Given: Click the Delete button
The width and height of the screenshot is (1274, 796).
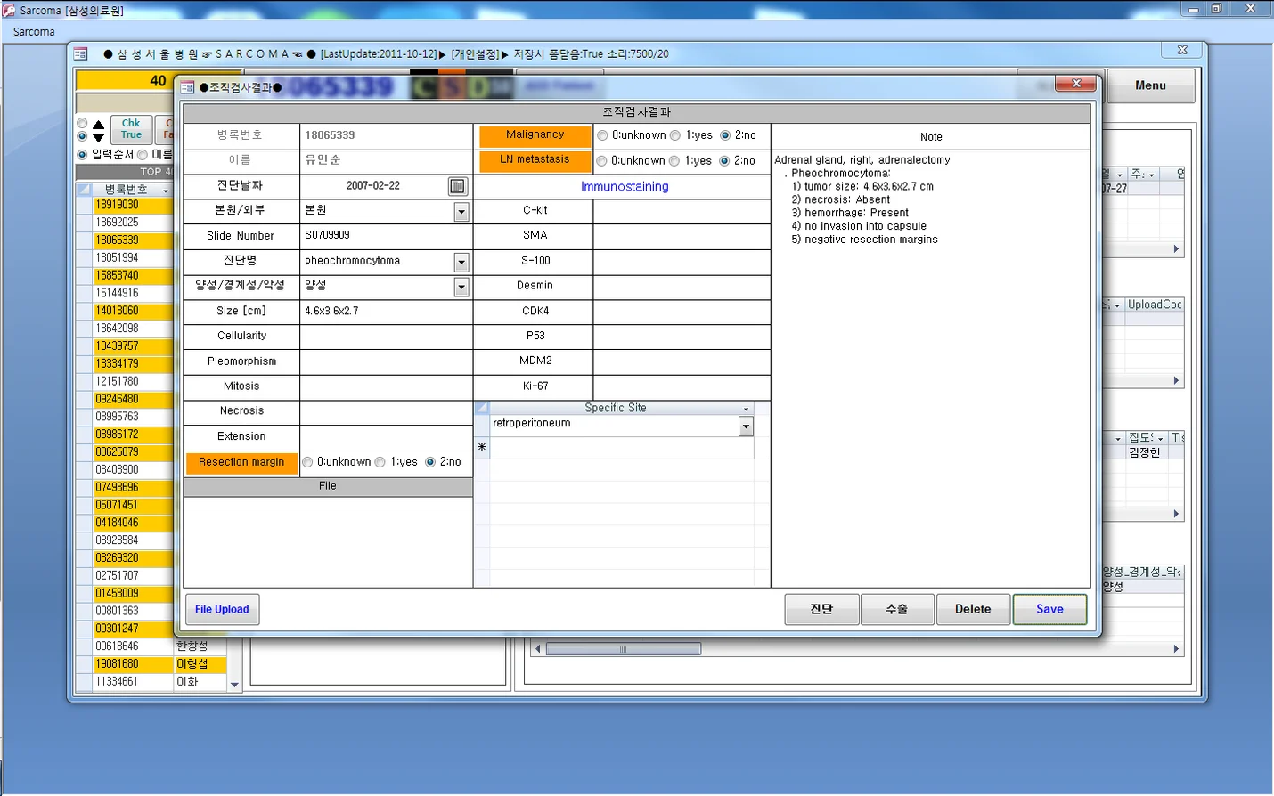Looking at the screenshot, I should [x=973, y=609].
